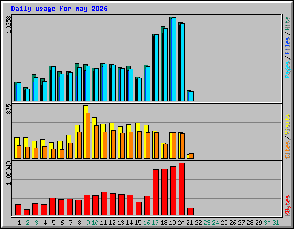294x229 pixels.
Task: Click the day 20 hits bar
Action: [x=180, y=62]
